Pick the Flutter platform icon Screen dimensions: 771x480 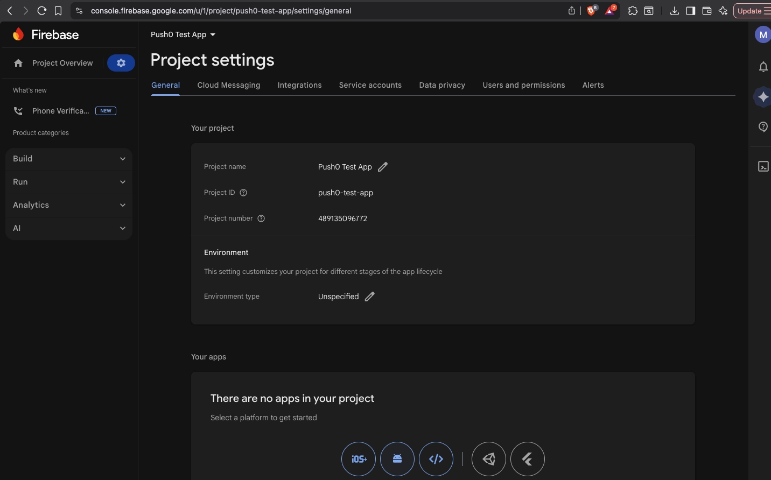pos(528,459)
